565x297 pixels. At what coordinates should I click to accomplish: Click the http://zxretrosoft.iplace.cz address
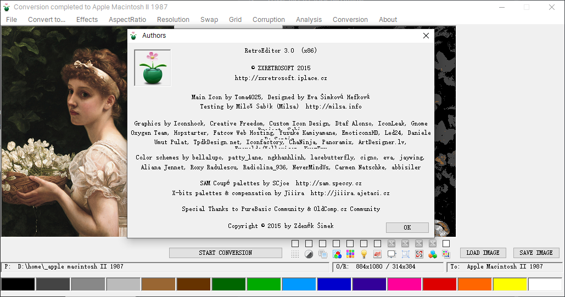(281, 78)
